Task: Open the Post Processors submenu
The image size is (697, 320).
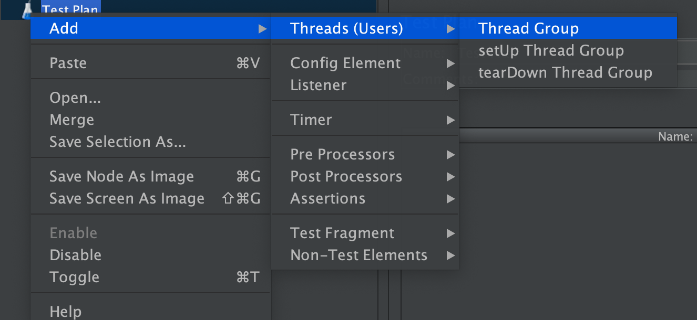Action: (346, 177)
